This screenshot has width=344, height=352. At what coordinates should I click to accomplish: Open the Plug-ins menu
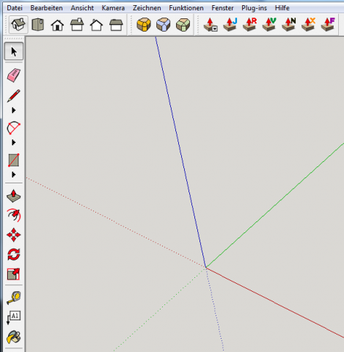(x=254, y=8)
